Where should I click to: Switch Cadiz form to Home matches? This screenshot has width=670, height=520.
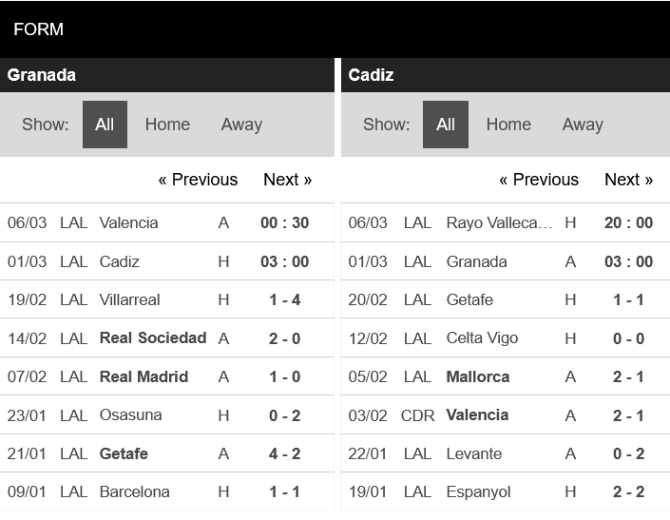(x=508, y=125)
